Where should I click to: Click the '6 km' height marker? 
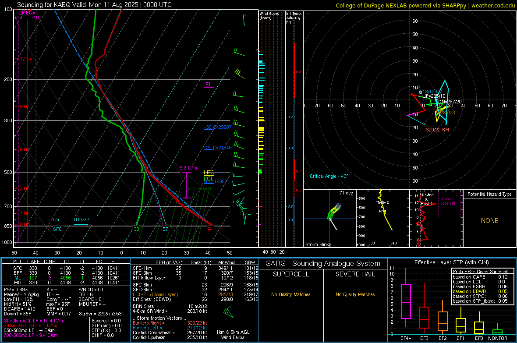pos(25,149)
